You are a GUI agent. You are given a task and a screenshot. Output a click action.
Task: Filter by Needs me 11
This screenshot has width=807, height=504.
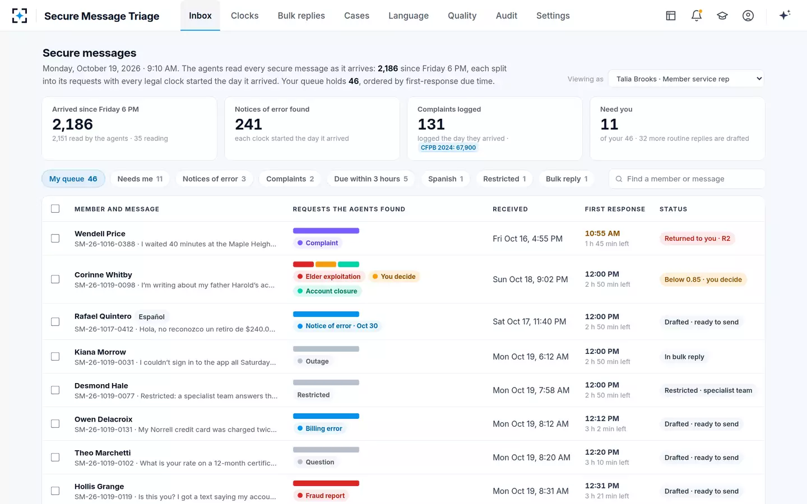pyautogui.click(x=140, y=179)
